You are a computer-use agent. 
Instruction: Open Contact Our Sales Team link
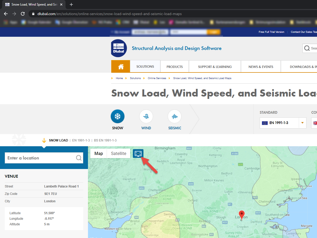tap(304, 32)
